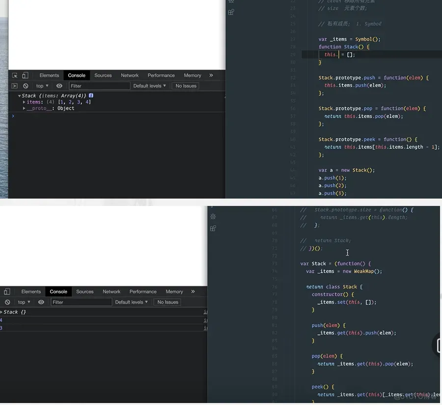
Task: Open Network tab in the Array(4) DevTools
Action: pos(130,75)
